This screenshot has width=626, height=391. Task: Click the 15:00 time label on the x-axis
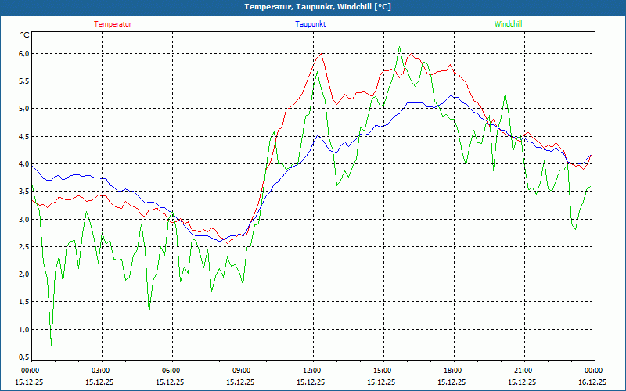point(383,371)
